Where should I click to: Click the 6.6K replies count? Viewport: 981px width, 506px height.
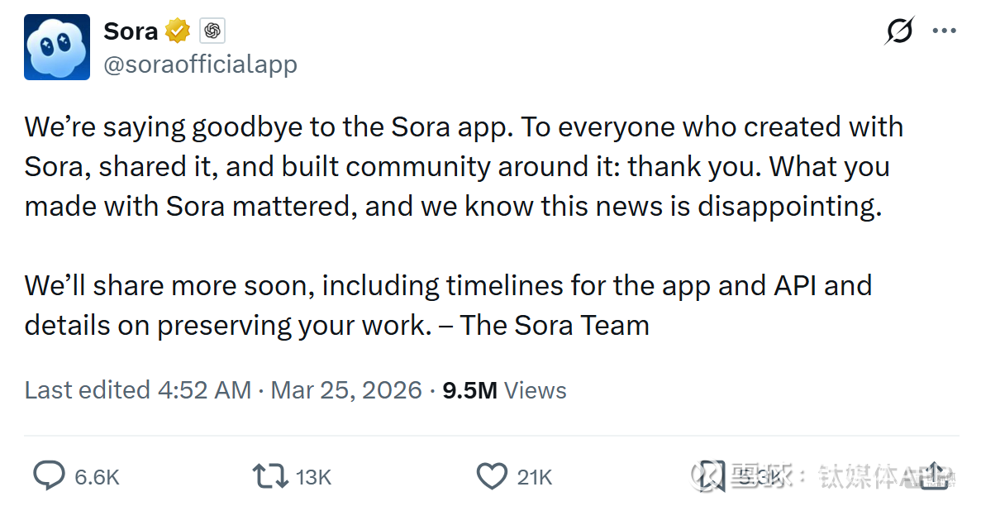tap(97, 477)
